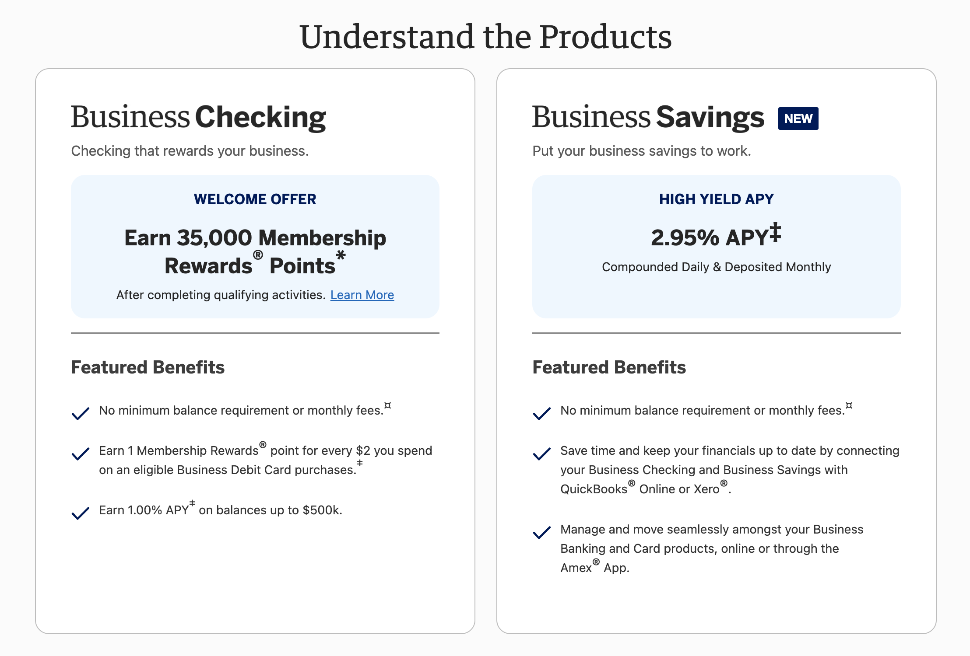Click the double dagger after 2.95% APY
Screen dimensions: 970x656
point(775,232)
